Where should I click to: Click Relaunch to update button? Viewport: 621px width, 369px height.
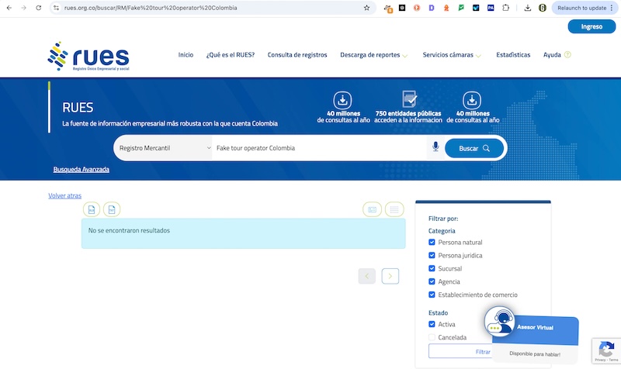581,8
